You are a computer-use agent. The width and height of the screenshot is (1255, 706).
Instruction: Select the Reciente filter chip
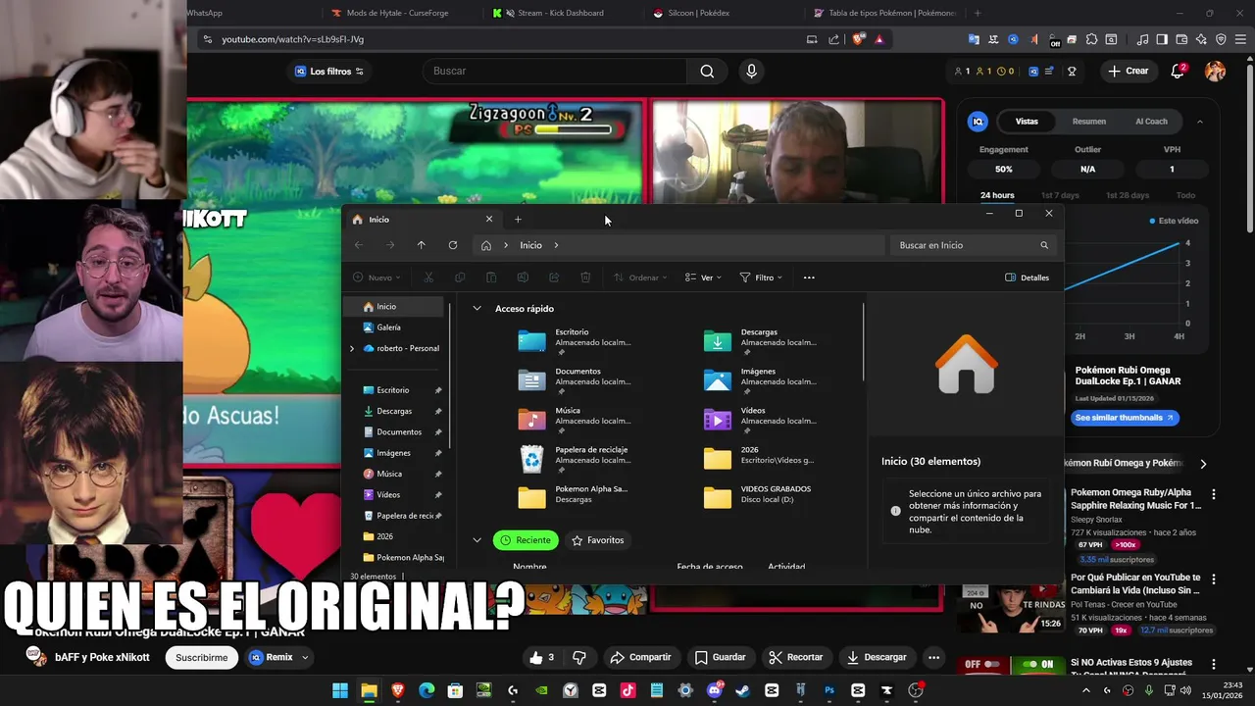(527, 540)
